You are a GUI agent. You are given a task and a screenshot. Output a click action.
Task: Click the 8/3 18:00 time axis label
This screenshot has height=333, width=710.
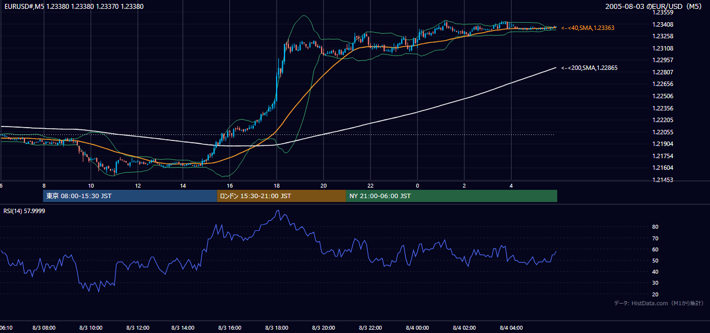[277, 328]
